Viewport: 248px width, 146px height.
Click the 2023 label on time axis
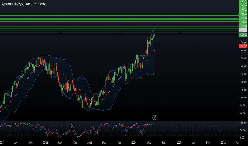pyautogui.click(x=90, y=143)
